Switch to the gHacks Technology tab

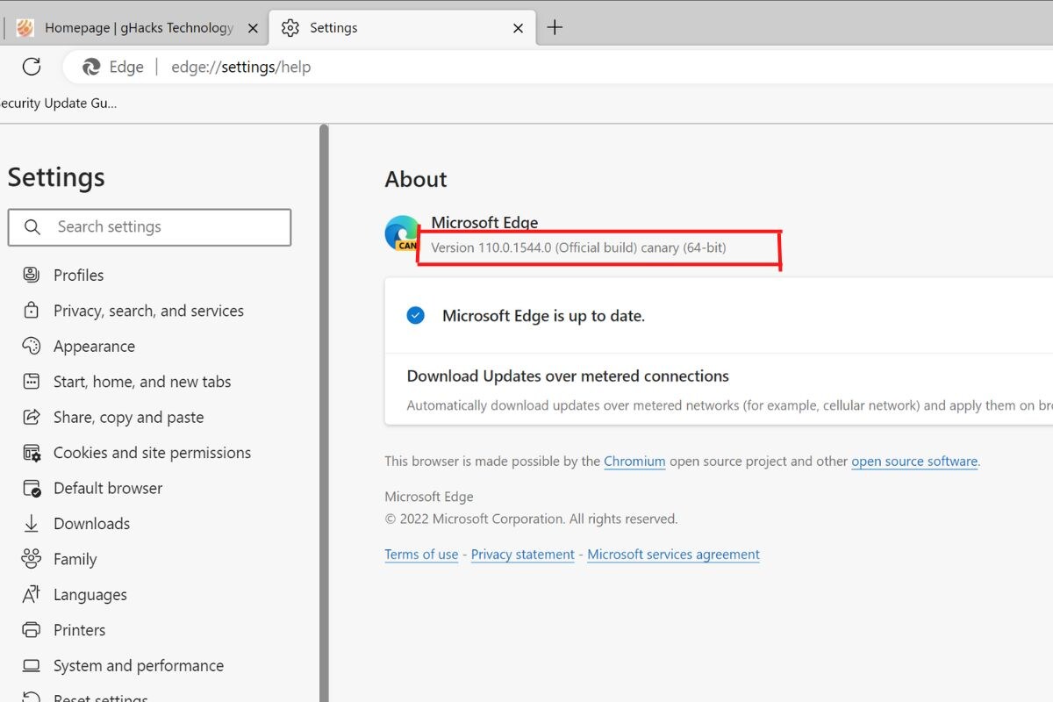[x=137, y=28]
